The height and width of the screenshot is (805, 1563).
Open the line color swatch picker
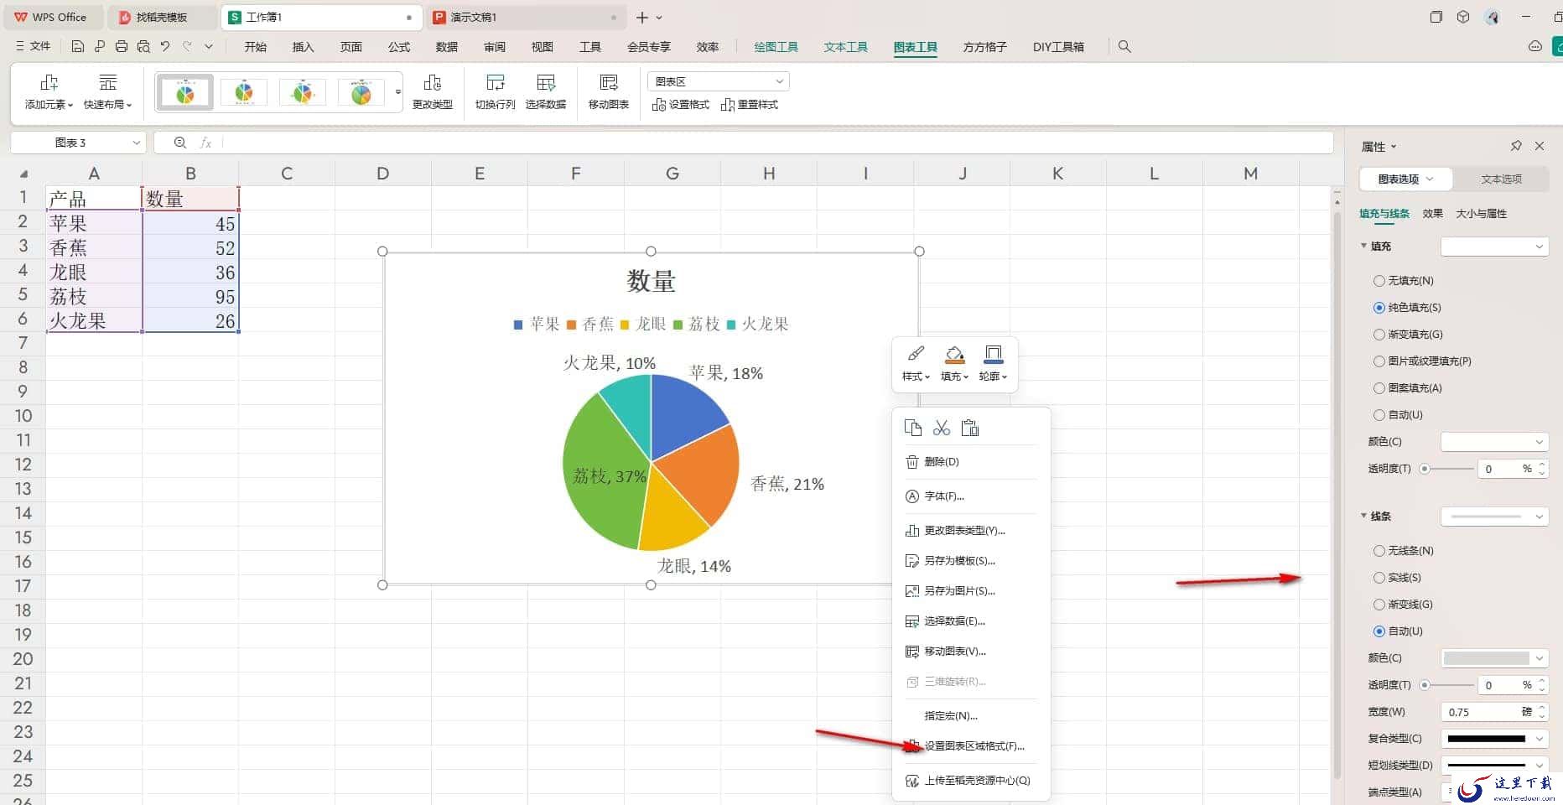tap(1493, 658)
